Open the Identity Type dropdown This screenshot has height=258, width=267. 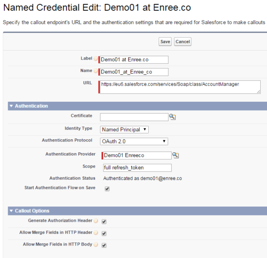pos(124,129)
